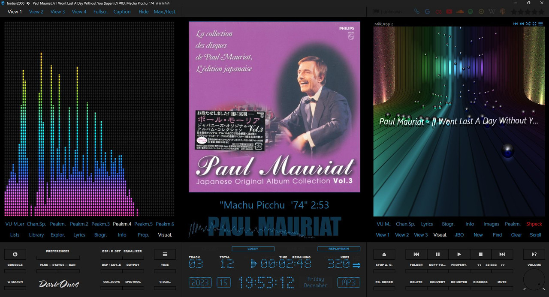Open the Library tab
Screen dimensions: 549x297
[x=36, y=235]
